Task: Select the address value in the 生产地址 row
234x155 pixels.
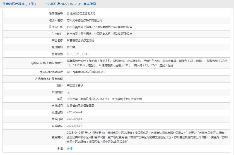Action: (99, 34)
